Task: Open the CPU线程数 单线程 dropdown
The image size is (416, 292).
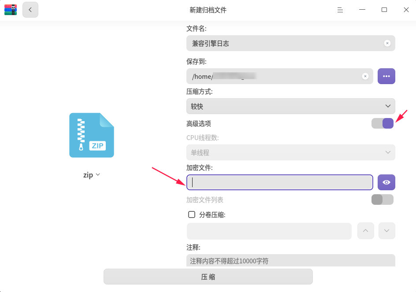Action: tap(291, 152)
